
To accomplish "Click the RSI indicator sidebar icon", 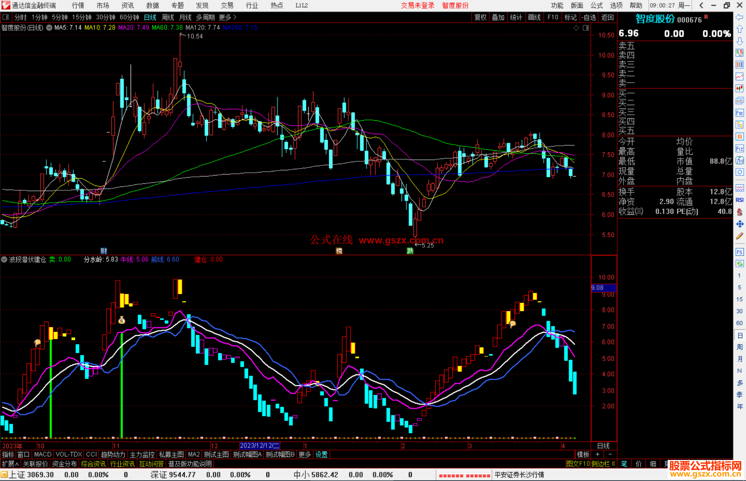I will click(x=739, y=200).
